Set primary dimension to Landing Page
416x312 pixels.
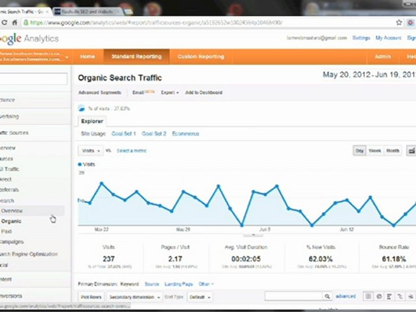click(x=179, y=284)
